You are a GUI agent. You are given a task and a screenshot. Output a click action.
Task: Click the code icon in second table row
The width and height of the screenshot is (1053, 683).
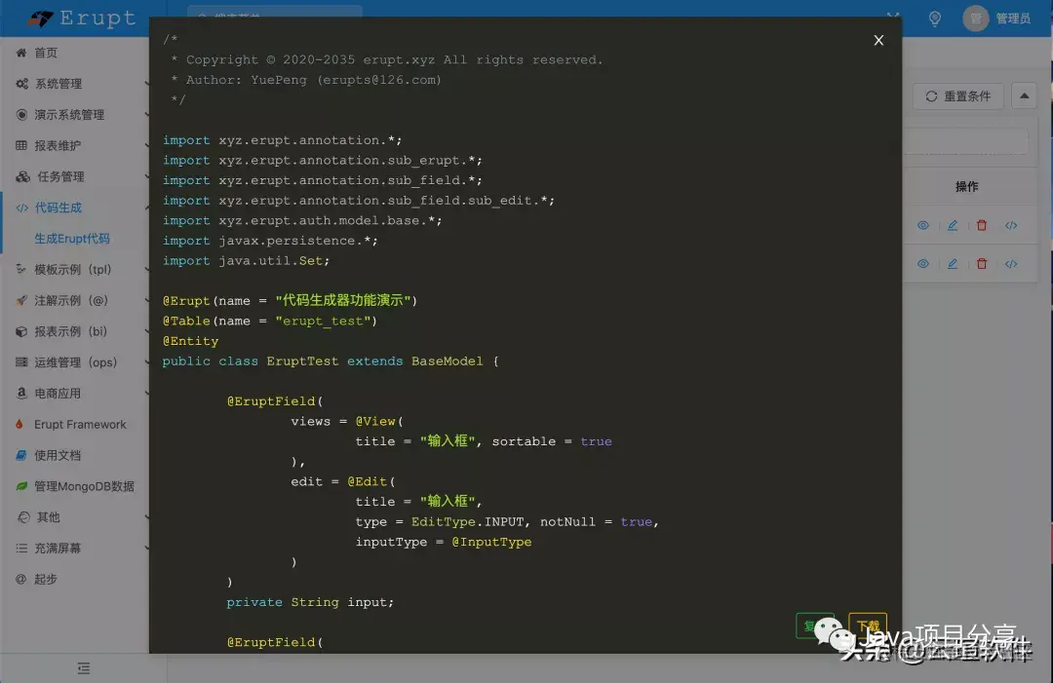(x=1011, y=264)
